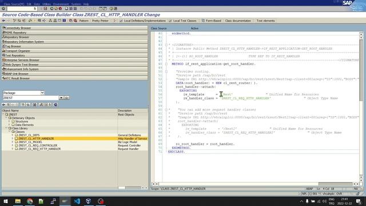Expand the ZREST_CL_DEFS class node
The image size is (366, 206).
pyautogui.click(x=13, y=135)
